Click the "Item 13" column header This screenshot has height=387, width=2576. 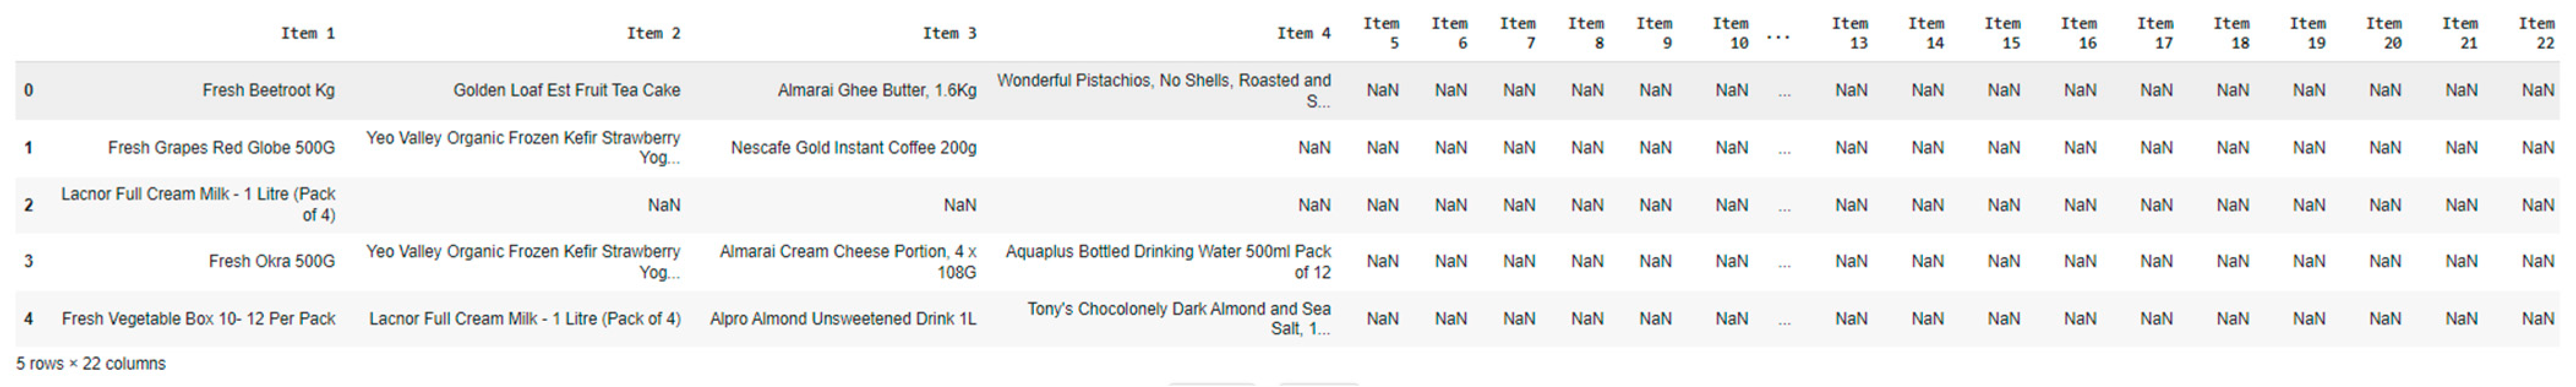point(1850,33)
